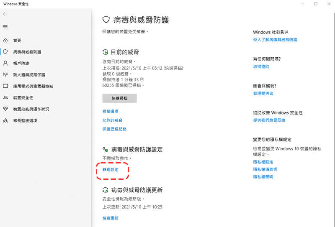The width and height of the screenshot is (335, 227).
Task: Open 防火牆與網路保護 in the sidebar
Action: coord(29,75)
